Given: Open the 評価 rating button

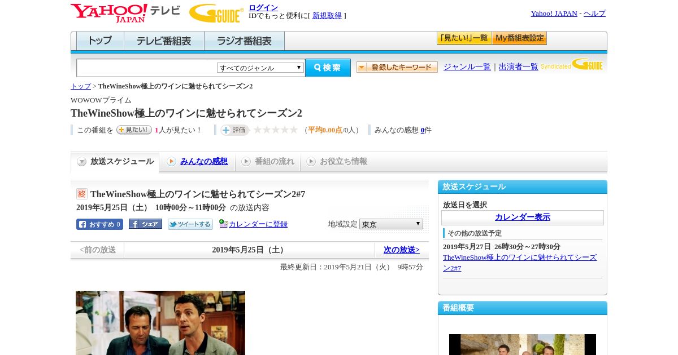Looking at the screenshot, I should point(235,130).
